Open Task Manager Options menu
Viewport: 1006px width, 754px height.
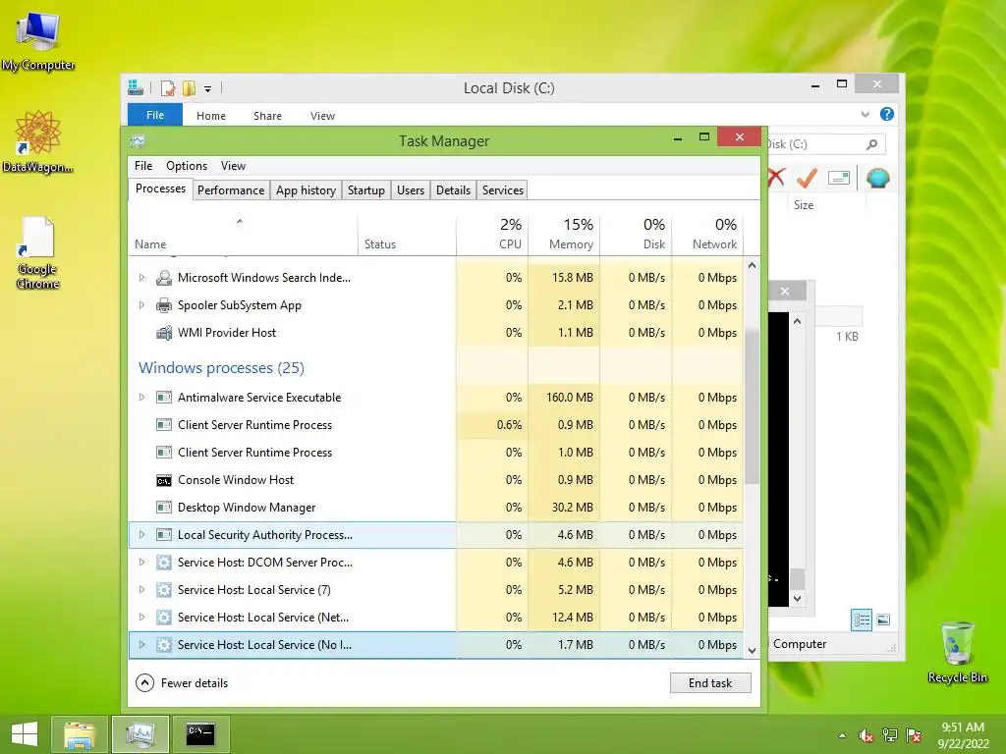[x=187, y=165]
